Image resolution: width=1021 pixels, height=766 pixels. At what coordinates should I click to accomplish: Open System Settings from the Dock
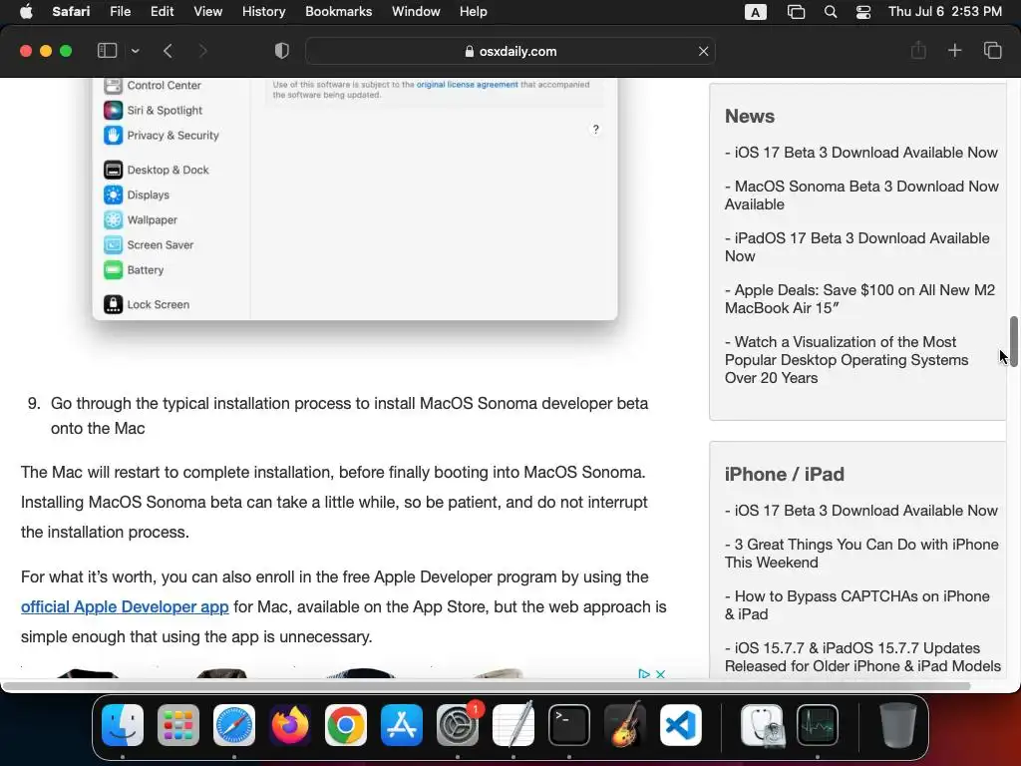457,724
